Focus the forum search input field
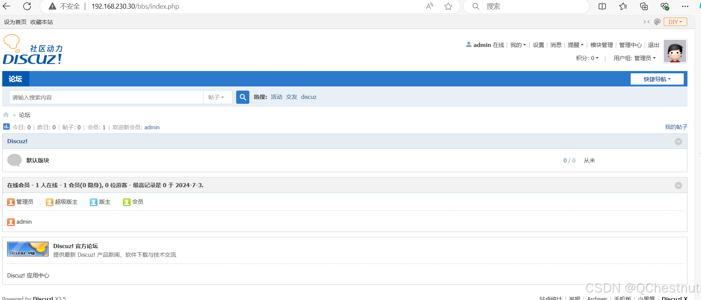 coord(106,97)
